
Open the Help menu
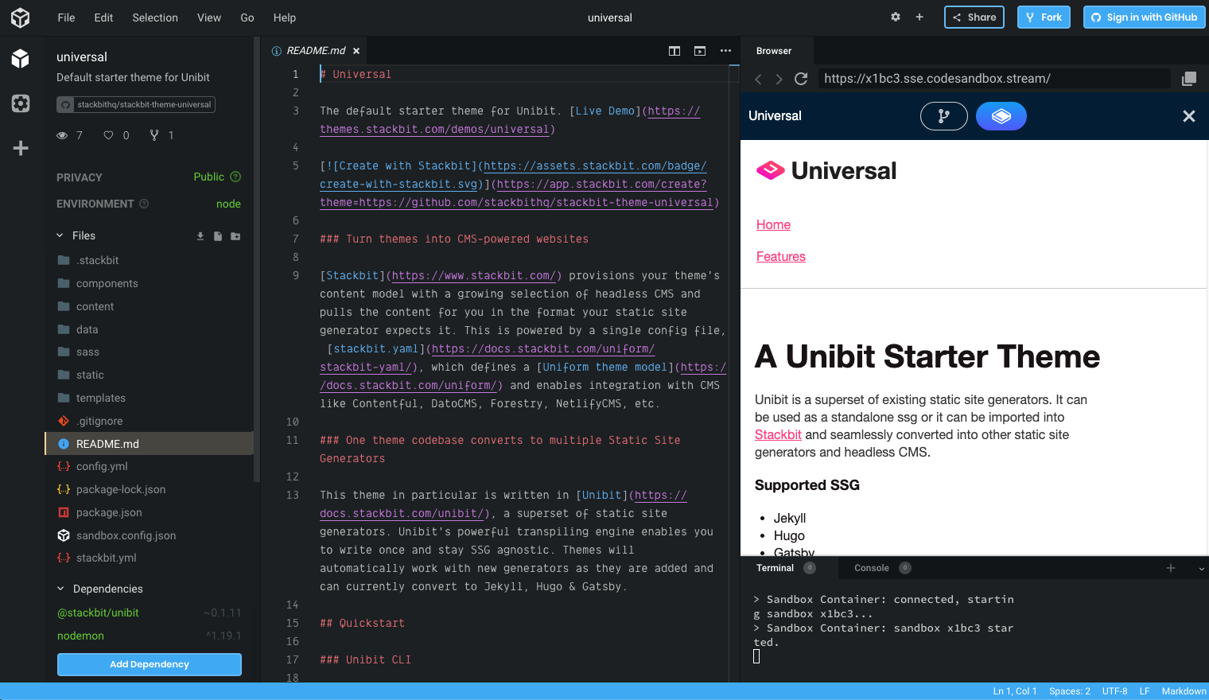(x=285, y=17)
